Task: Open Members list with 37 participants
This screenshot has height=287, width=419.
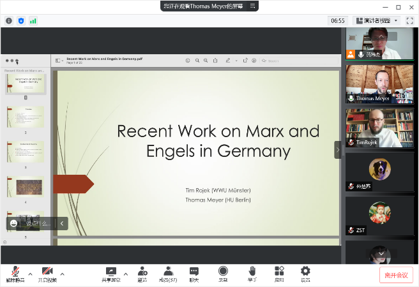Action: 168,272
